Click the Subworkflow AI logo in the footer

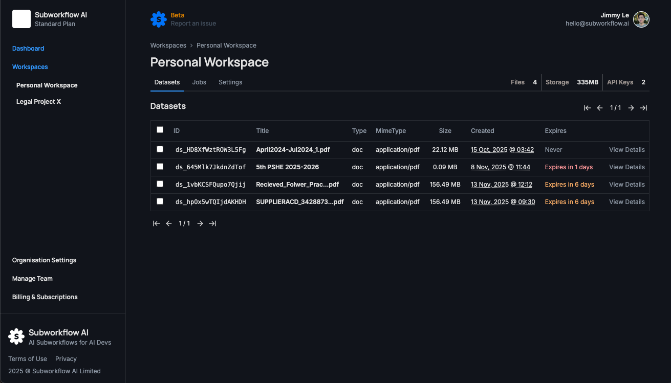click(16, 336)
